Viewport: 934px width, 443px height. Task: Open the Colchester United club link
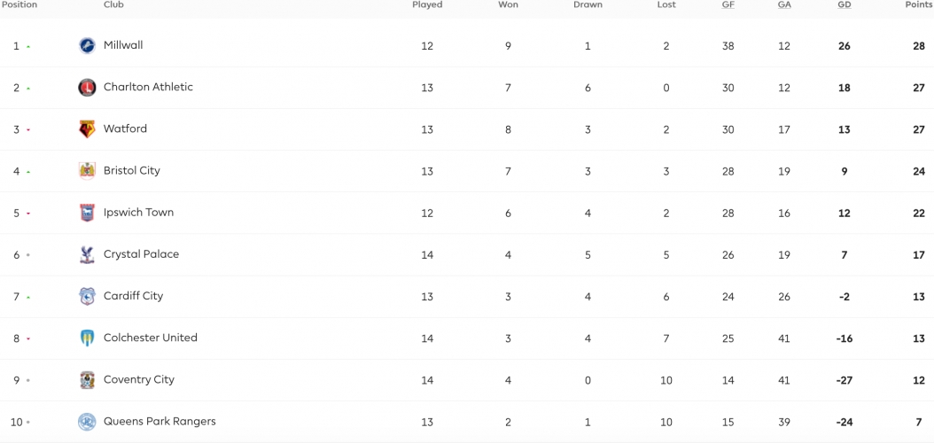[x=150, y=338]
